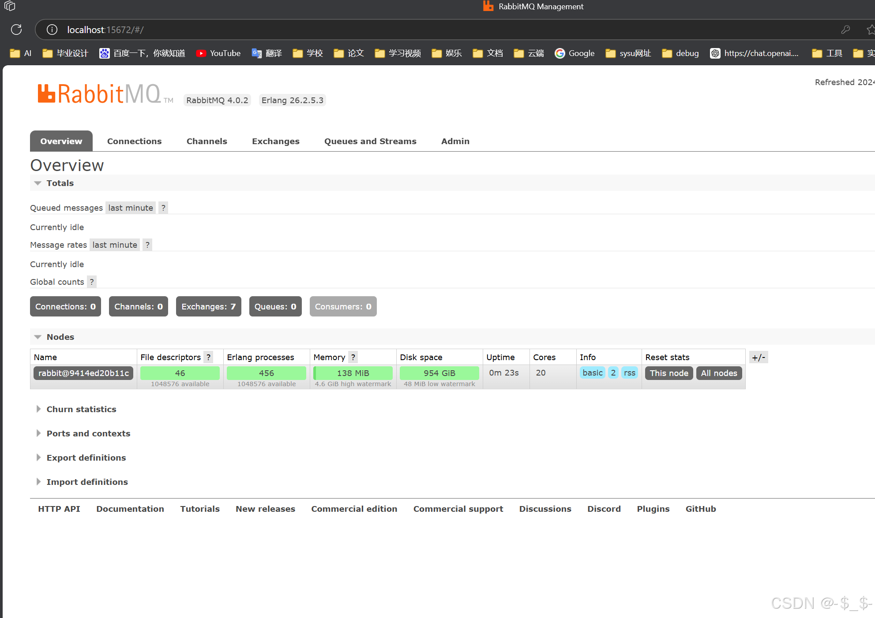Screen dimensions: 875x618
Task: Expand Ports and contexts section
Action: [x=83, y=433]
